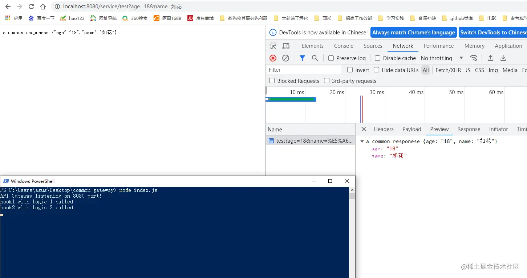The height and width of the screenshot is (278, 527).
Task: Open the hao123 bookmark
Action: 72,18
